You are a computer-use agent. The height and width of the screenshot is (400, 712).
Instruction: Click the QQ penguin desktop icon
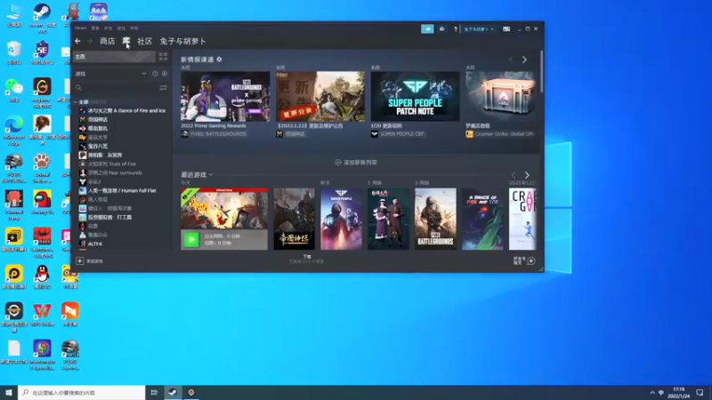42,277
